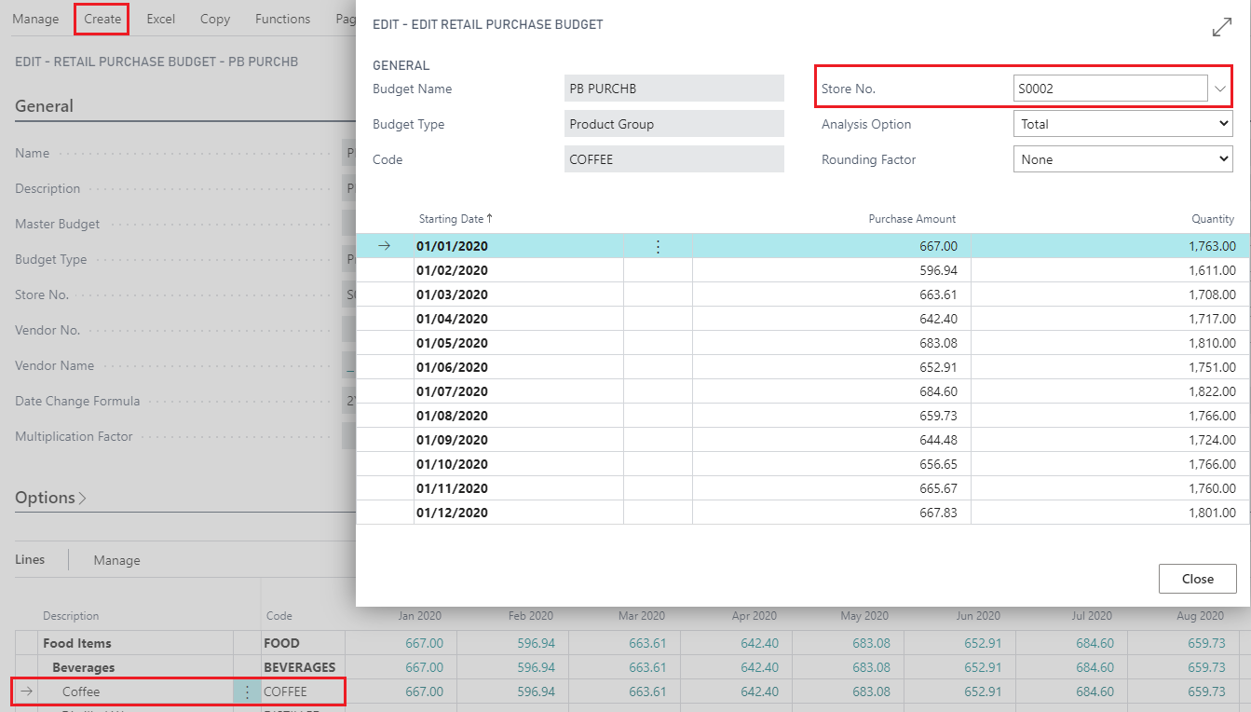Expand the dialog to full screen
This screenshot has width=1251, height=712.
tap(1221, 28)
